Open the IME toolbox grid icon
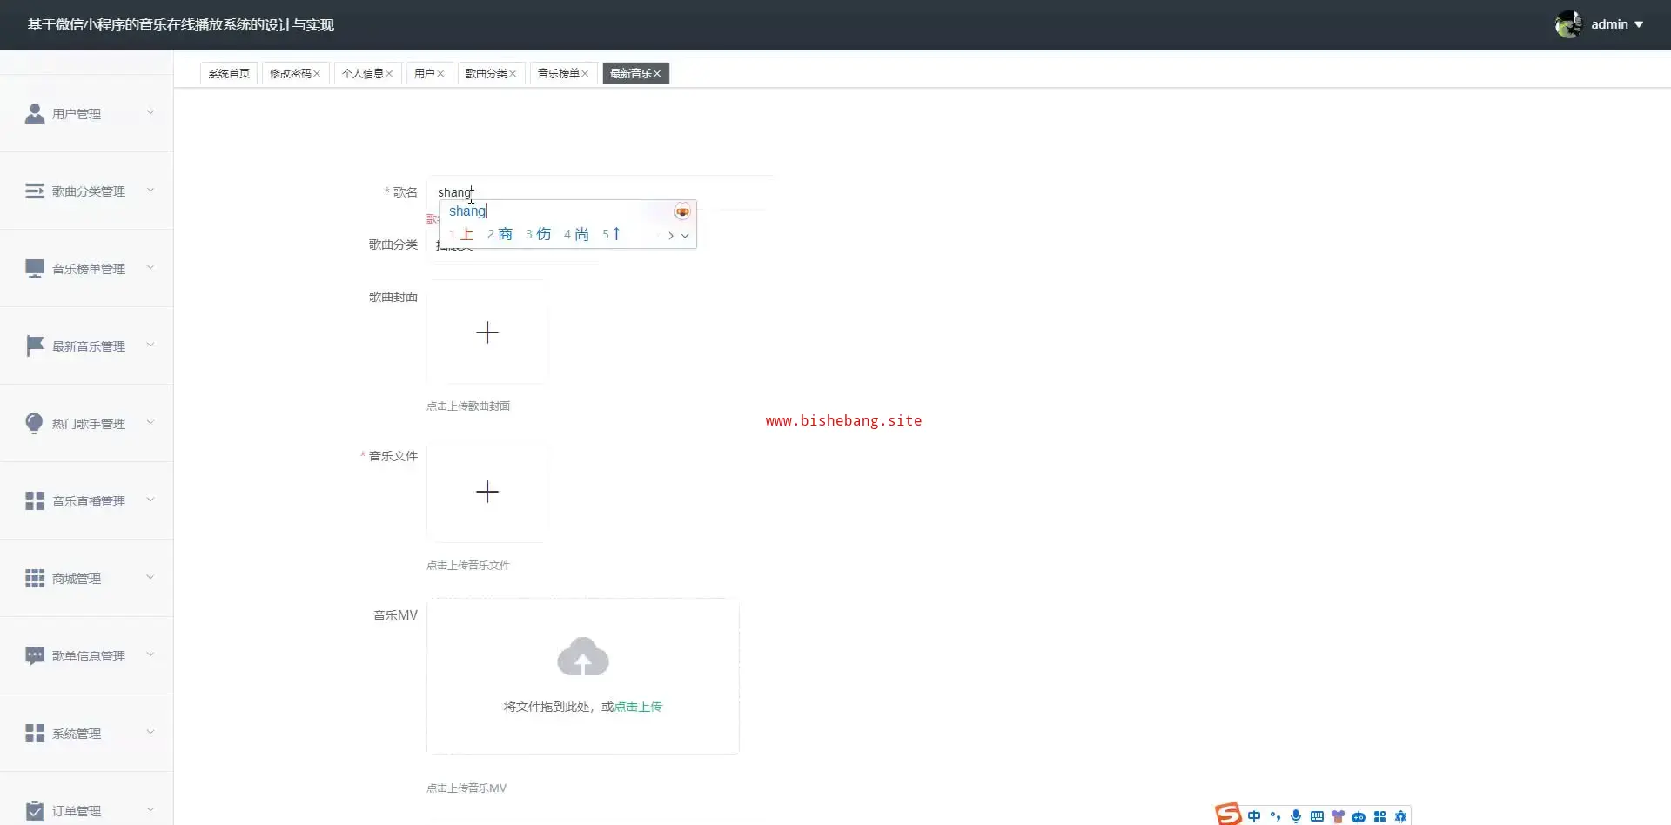Screen dimensions: 1671x825 tap(1379, 816)
